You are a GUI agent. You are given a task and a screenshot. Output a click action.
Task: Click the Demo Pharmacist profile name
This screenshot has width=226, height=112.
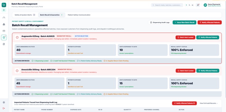point(214,4)
